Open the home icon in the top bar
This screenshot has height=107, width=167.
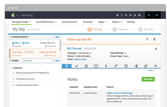(117, 15)
